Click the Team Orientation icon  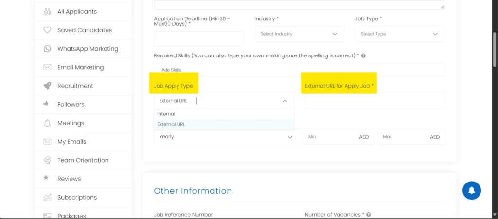pos(47,160)
